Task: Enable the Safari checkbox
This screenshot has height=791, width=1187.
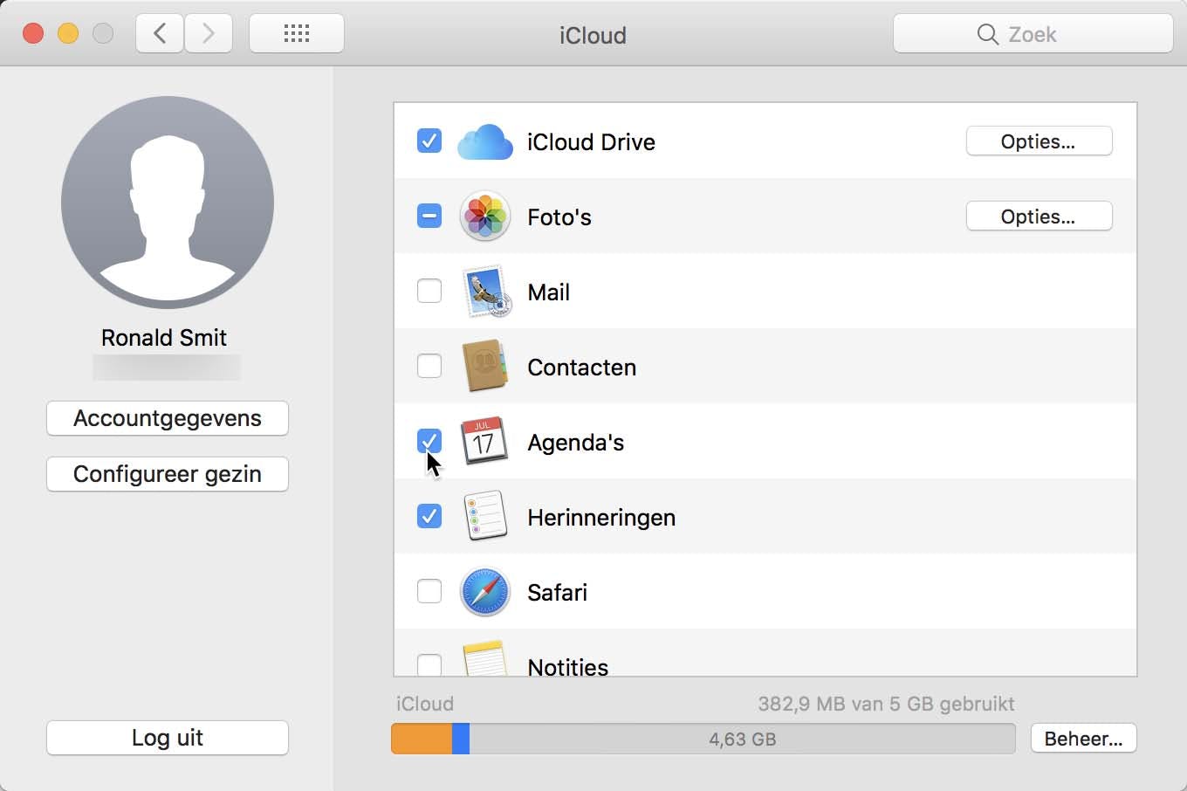Action: point(429,592)
